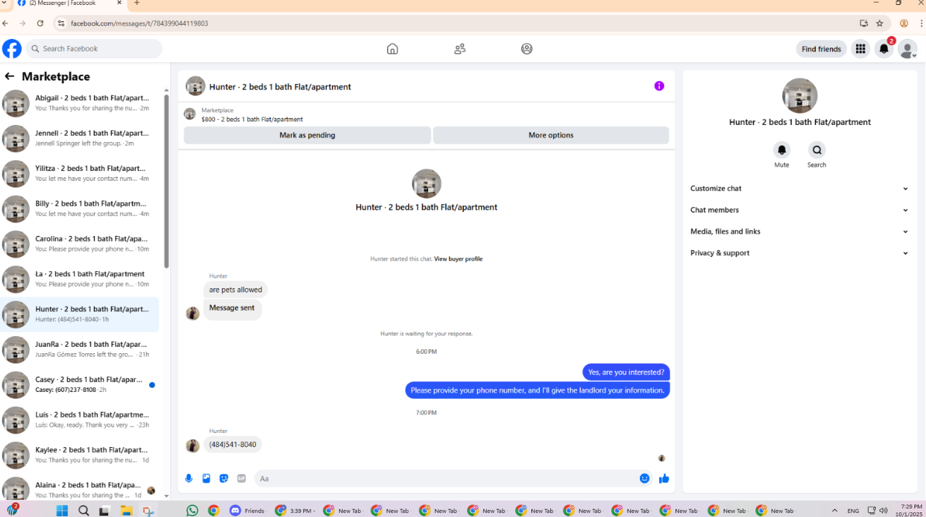Click the Mark as pending button
This screenshot has height=517, width=926.
click(307, 135)
